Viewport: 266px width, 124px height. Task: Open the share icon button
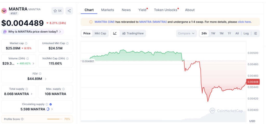(x=69, y=11)
